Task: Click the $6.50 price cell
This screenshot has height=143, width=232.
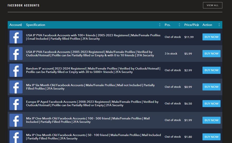Action: 188,104
